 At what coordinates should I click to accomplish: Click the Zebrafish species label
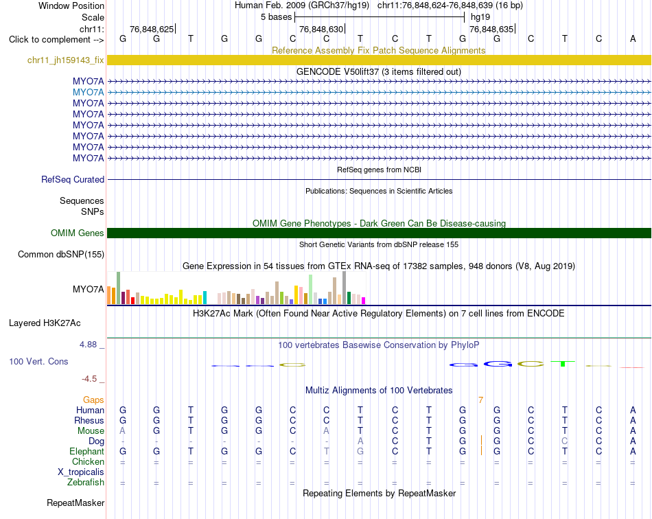click(86, 482)
